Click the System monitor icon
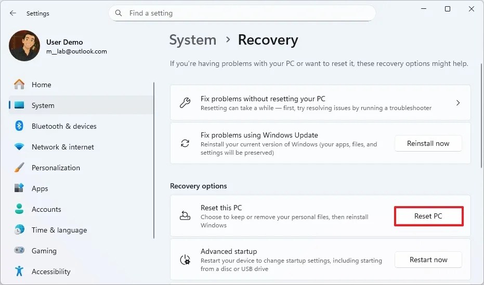Viewport: 484px width, 285px height. [19, 105]
